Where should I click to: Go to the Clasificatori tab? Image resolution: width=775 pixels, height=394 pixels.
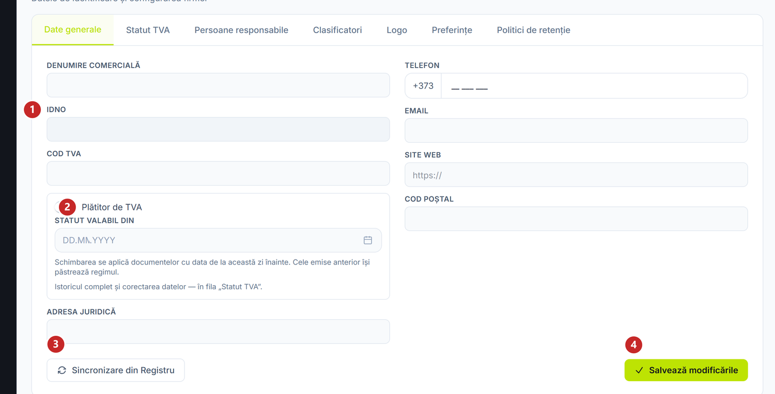(337, 30)
